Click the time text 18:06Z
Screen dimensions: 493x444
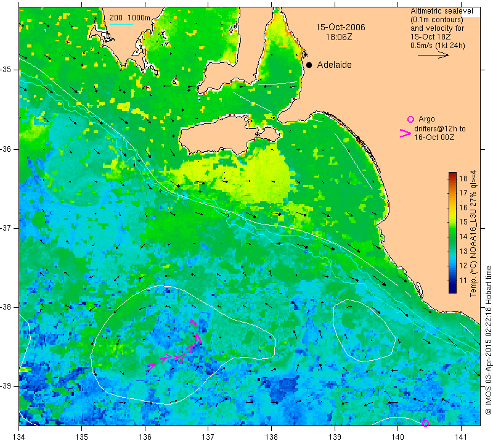(x=338, y=37)
